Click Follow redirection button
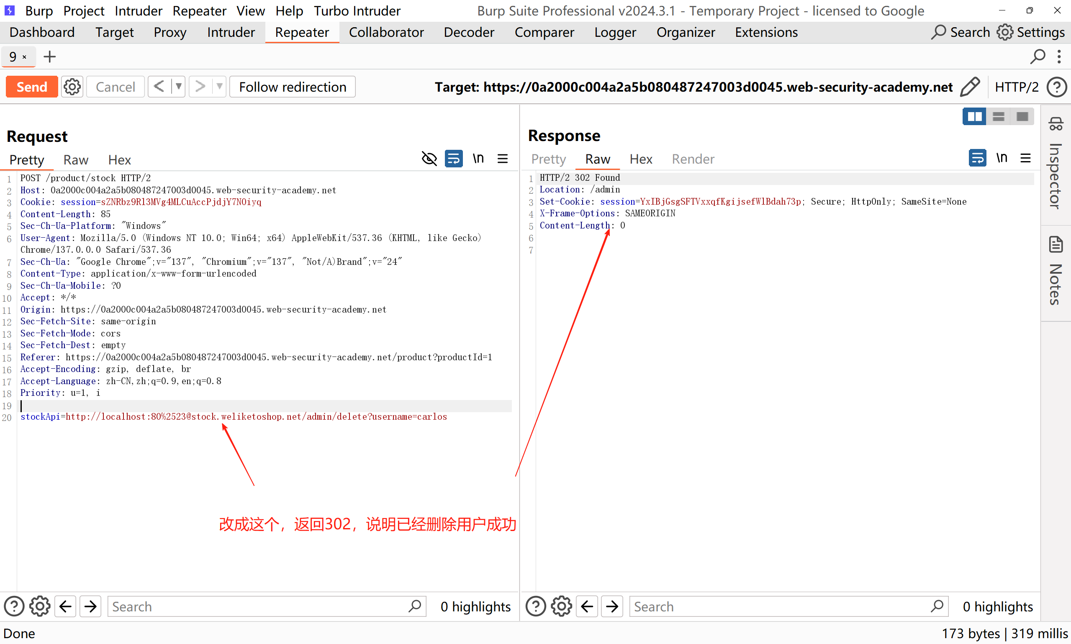 pos(292,87)
